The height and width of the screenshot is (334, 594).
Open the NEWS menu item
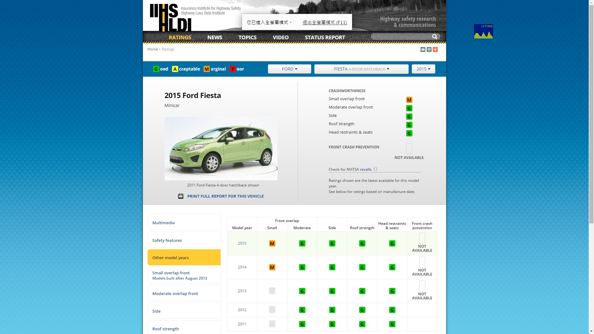point(215,37)
